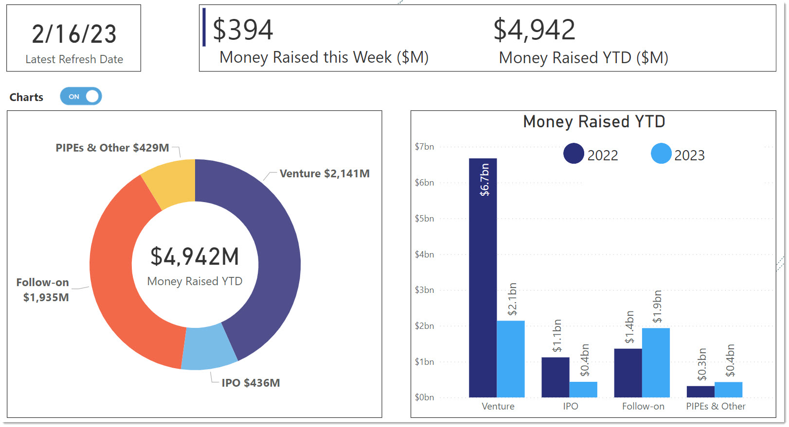789x427 pixels.
Task: Click the $2bn y-axis label
Action: (424, 326)
